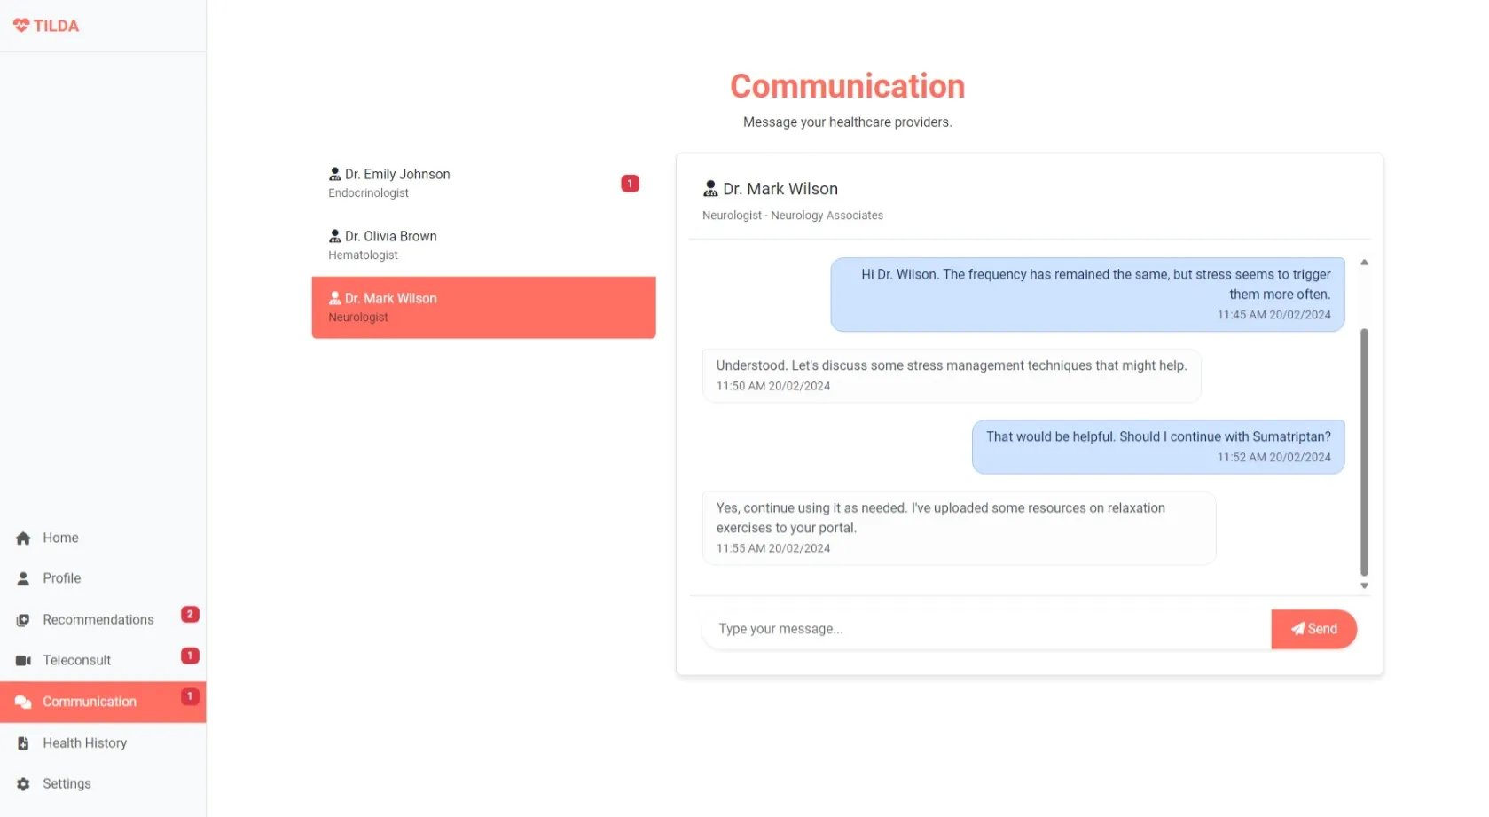This screenshot has height=817, width=1489.
Task: Open the Recommendations menu item
Action: [x=98, y=620]
